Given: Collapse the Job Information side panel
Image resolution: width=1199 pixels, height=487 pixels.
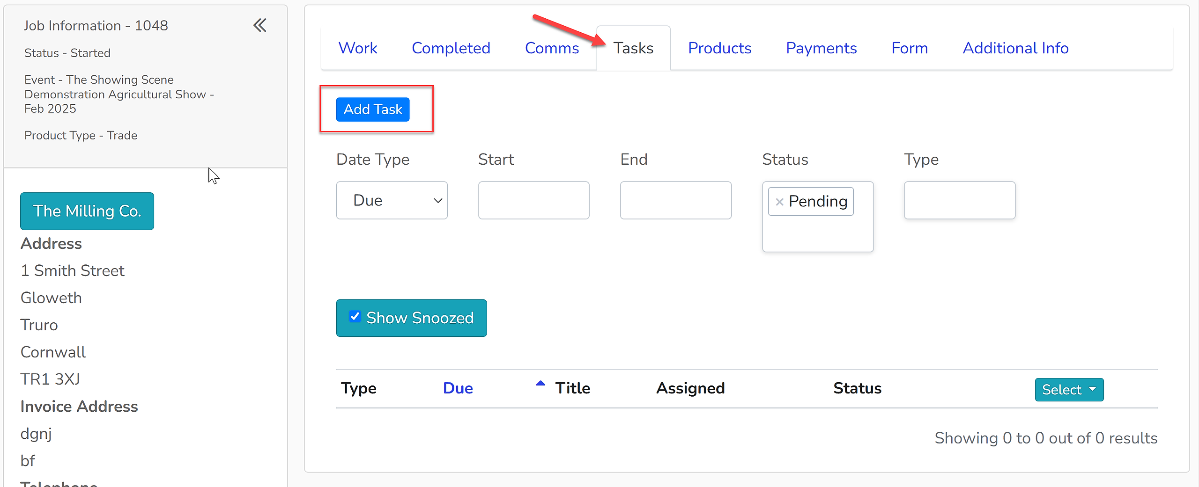Looking at the screenshot, I should click(260, 25).
